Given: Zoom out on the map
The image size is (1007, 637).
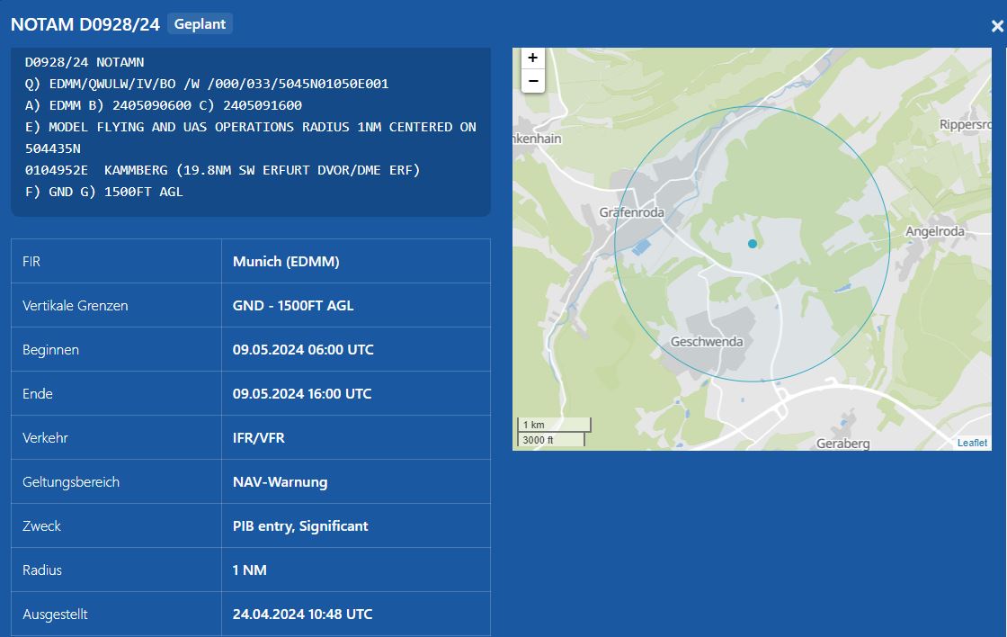Looking at the screenshot, I should (x=533, y=81).
